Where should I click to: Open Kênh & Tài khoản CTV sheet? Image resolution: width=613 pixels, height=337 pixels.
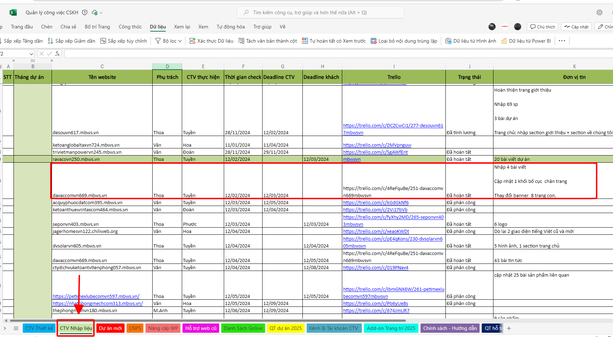coord(334,328)
